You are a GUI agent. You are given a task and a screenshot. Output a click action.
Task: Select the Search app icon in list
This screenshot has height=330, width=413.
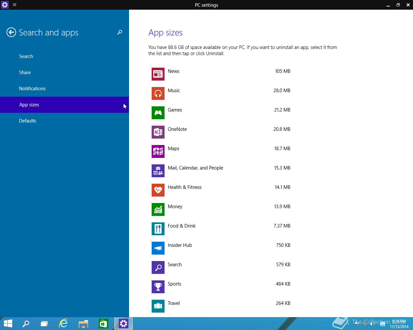tap(158, 267)
